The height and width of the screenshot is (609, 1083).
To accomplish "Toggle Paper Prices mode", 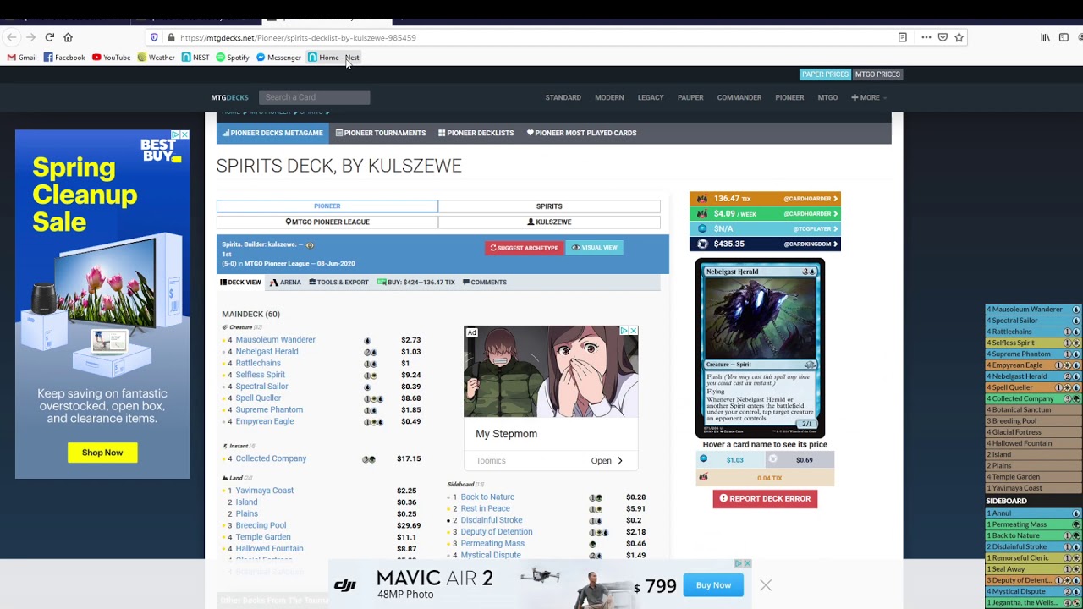I will coord(825,74).
